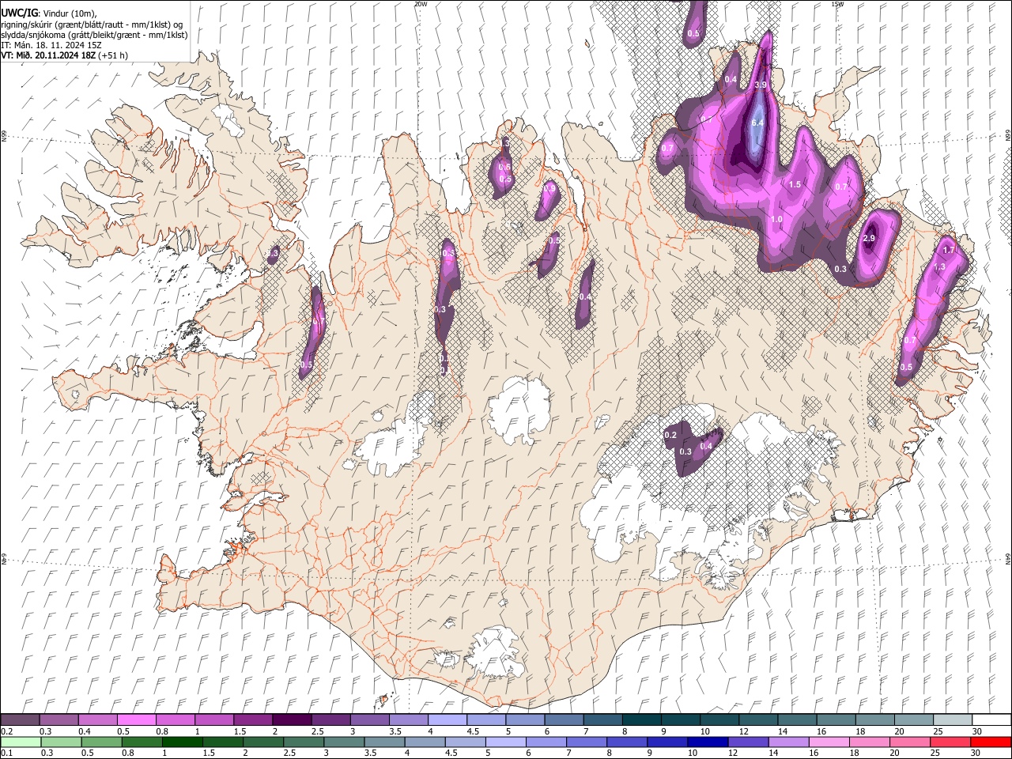This screenshot has width=1012, height=759.
Task: Click the "rigning/skúrir" legend description line
Action: click(x=92, y=24)
